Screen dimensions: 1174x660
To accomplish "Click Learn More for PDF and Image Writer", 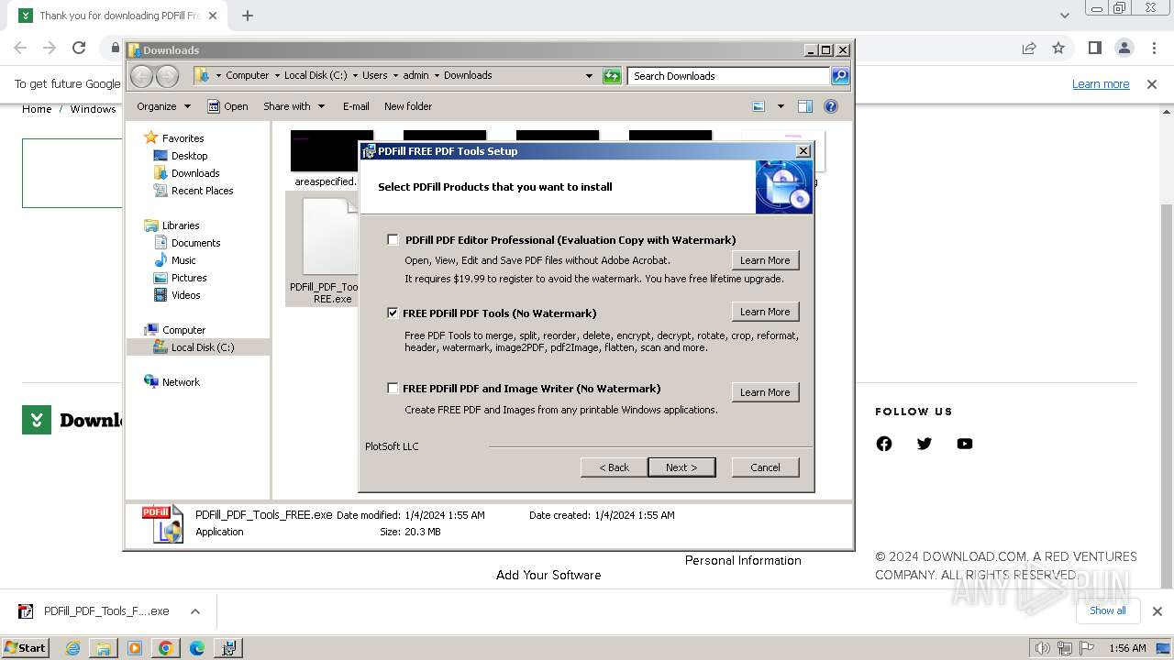I will tap(765, 392).
